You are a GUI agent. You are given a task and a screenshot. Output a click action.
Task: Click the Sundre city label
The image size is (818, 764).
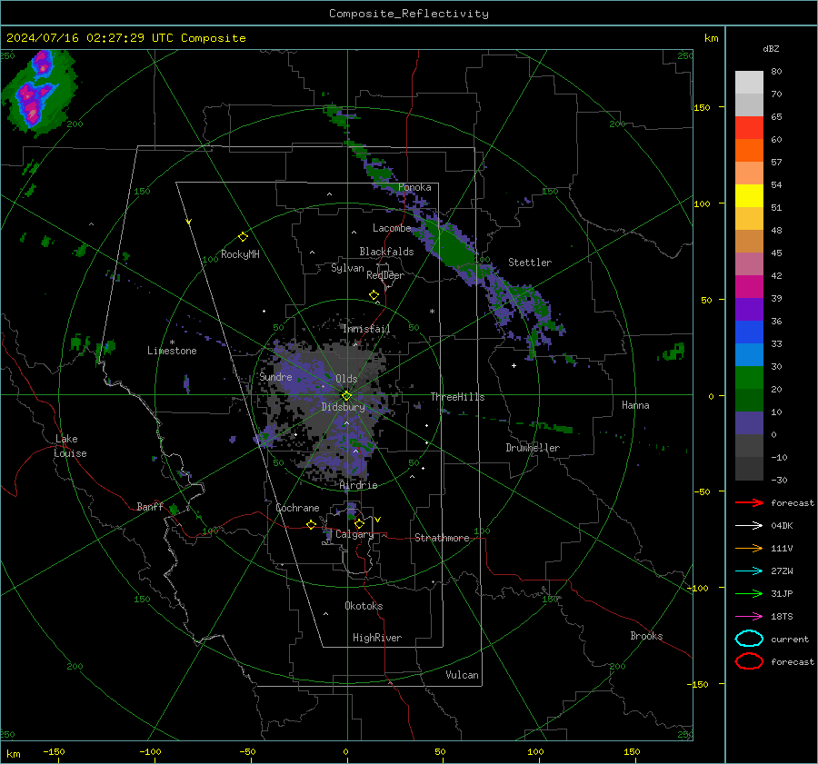pyautogui.click(x=275, y=377)
